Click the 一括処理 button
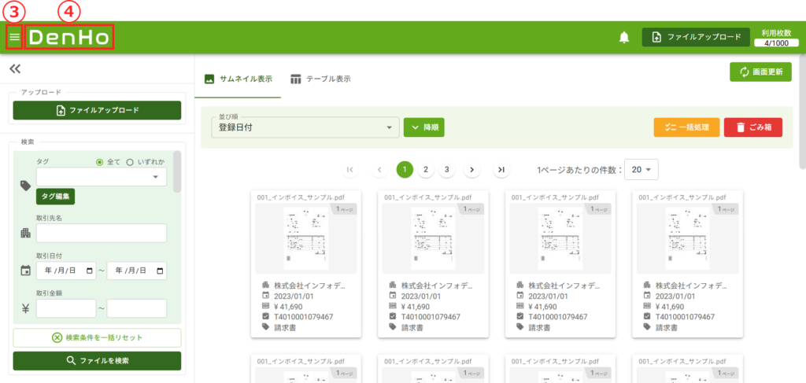This screenshot has height=383, width=806. pos(686,127)
